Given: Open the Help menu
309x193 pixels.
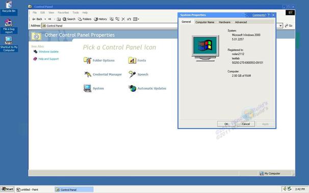Looking at the screenshot, I should coord(85,13).
